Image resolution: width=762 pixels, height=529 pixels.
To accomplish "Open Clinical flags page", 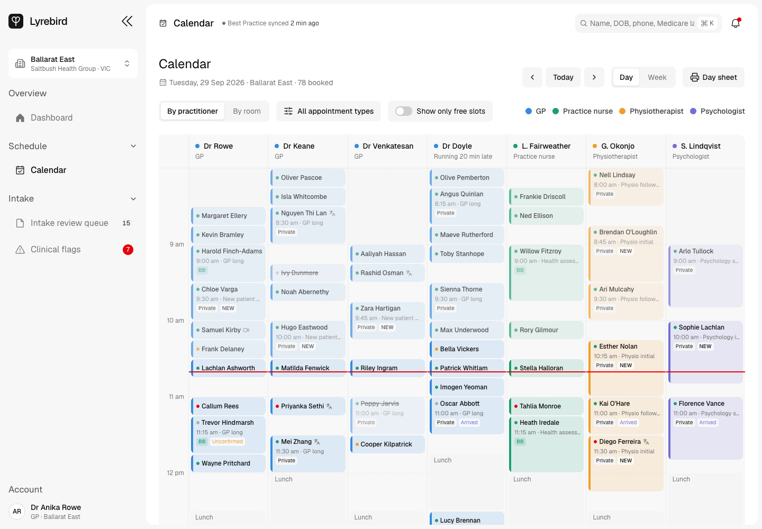I will click(x=73, y=250).
